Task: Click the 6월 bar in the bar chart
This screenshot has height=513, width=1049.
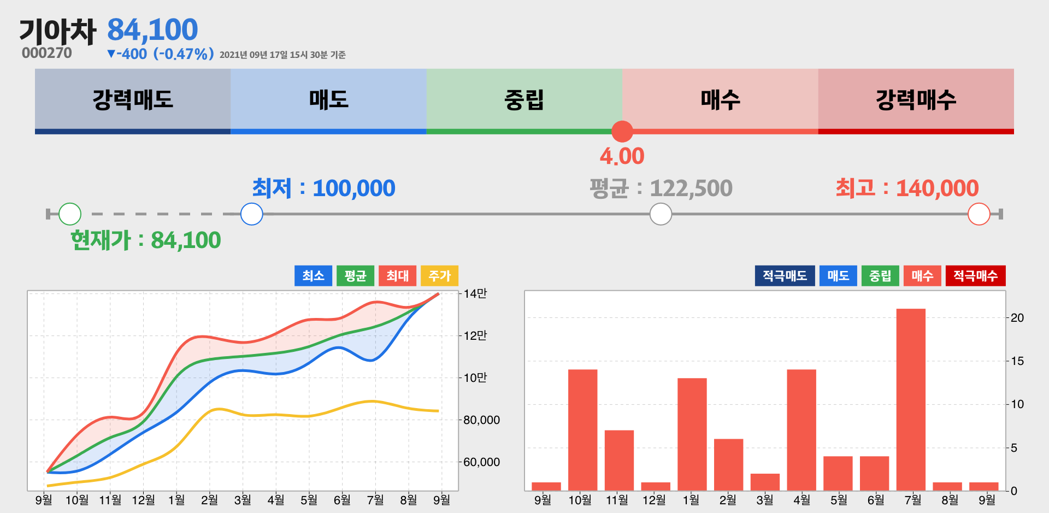Action: pyautogui.click(x=875, y=473)
